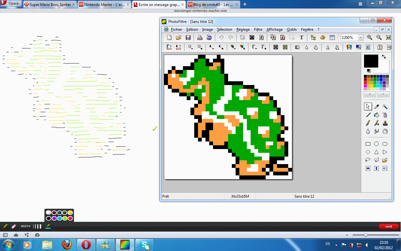401x251 pixels.
Task: Print the image using the printer icon
Action: pyautogui.click(x=200, y=38)
